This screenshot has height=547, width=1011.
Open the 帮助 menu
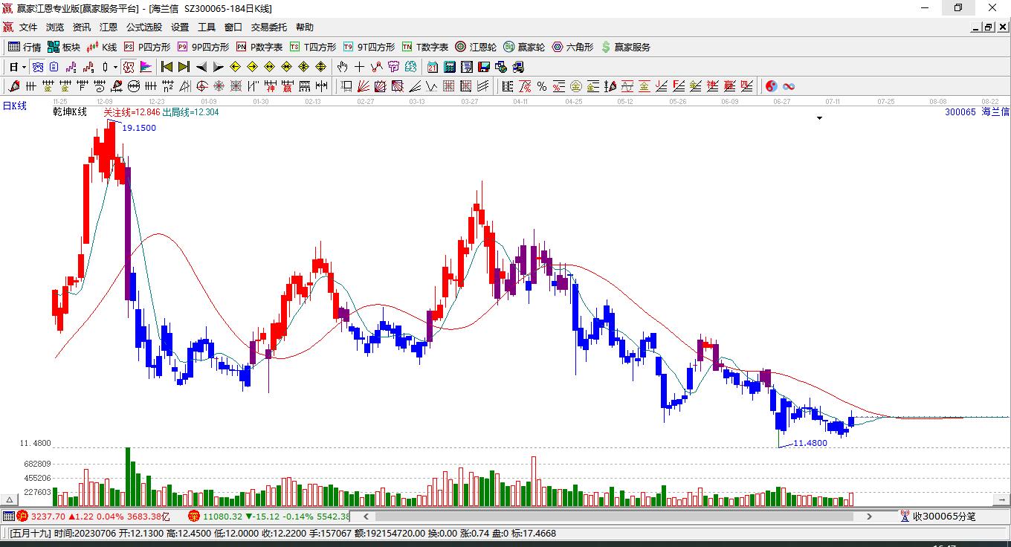(x=305, y=27)
